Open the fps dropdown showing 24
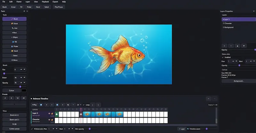The width and height of the screenshot is (256, 133). 79,105
